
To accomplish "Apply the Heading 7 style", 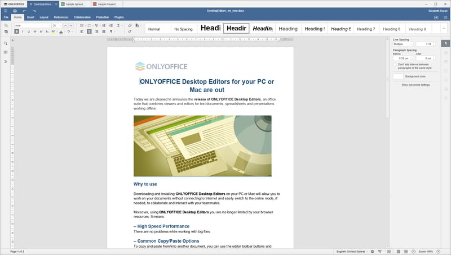I will coord(366,29).
